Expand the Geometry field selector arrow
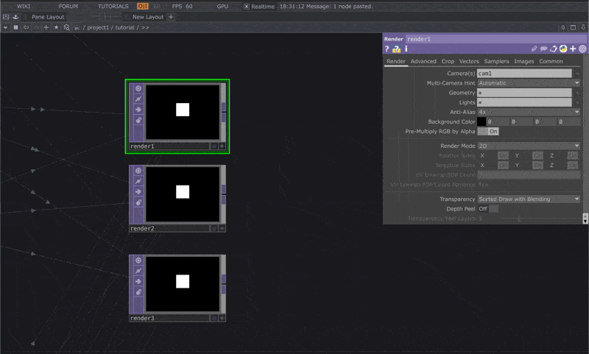This screenshot has width=589, height=354. [577, 93]
